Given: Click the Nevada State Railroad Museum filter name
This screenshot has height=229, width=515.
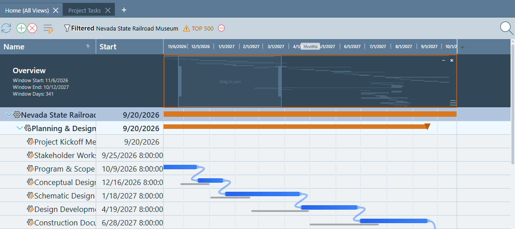Looking at the screenshot, I should (137, 29).
